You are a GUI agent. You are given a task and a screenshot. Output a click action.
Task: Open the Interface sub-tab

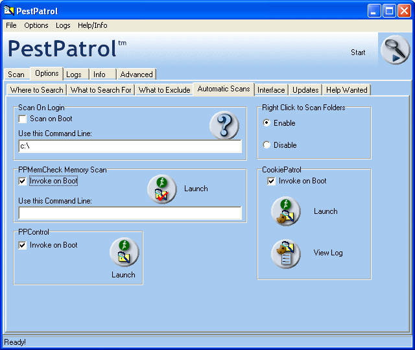click(x=271, y=90)
